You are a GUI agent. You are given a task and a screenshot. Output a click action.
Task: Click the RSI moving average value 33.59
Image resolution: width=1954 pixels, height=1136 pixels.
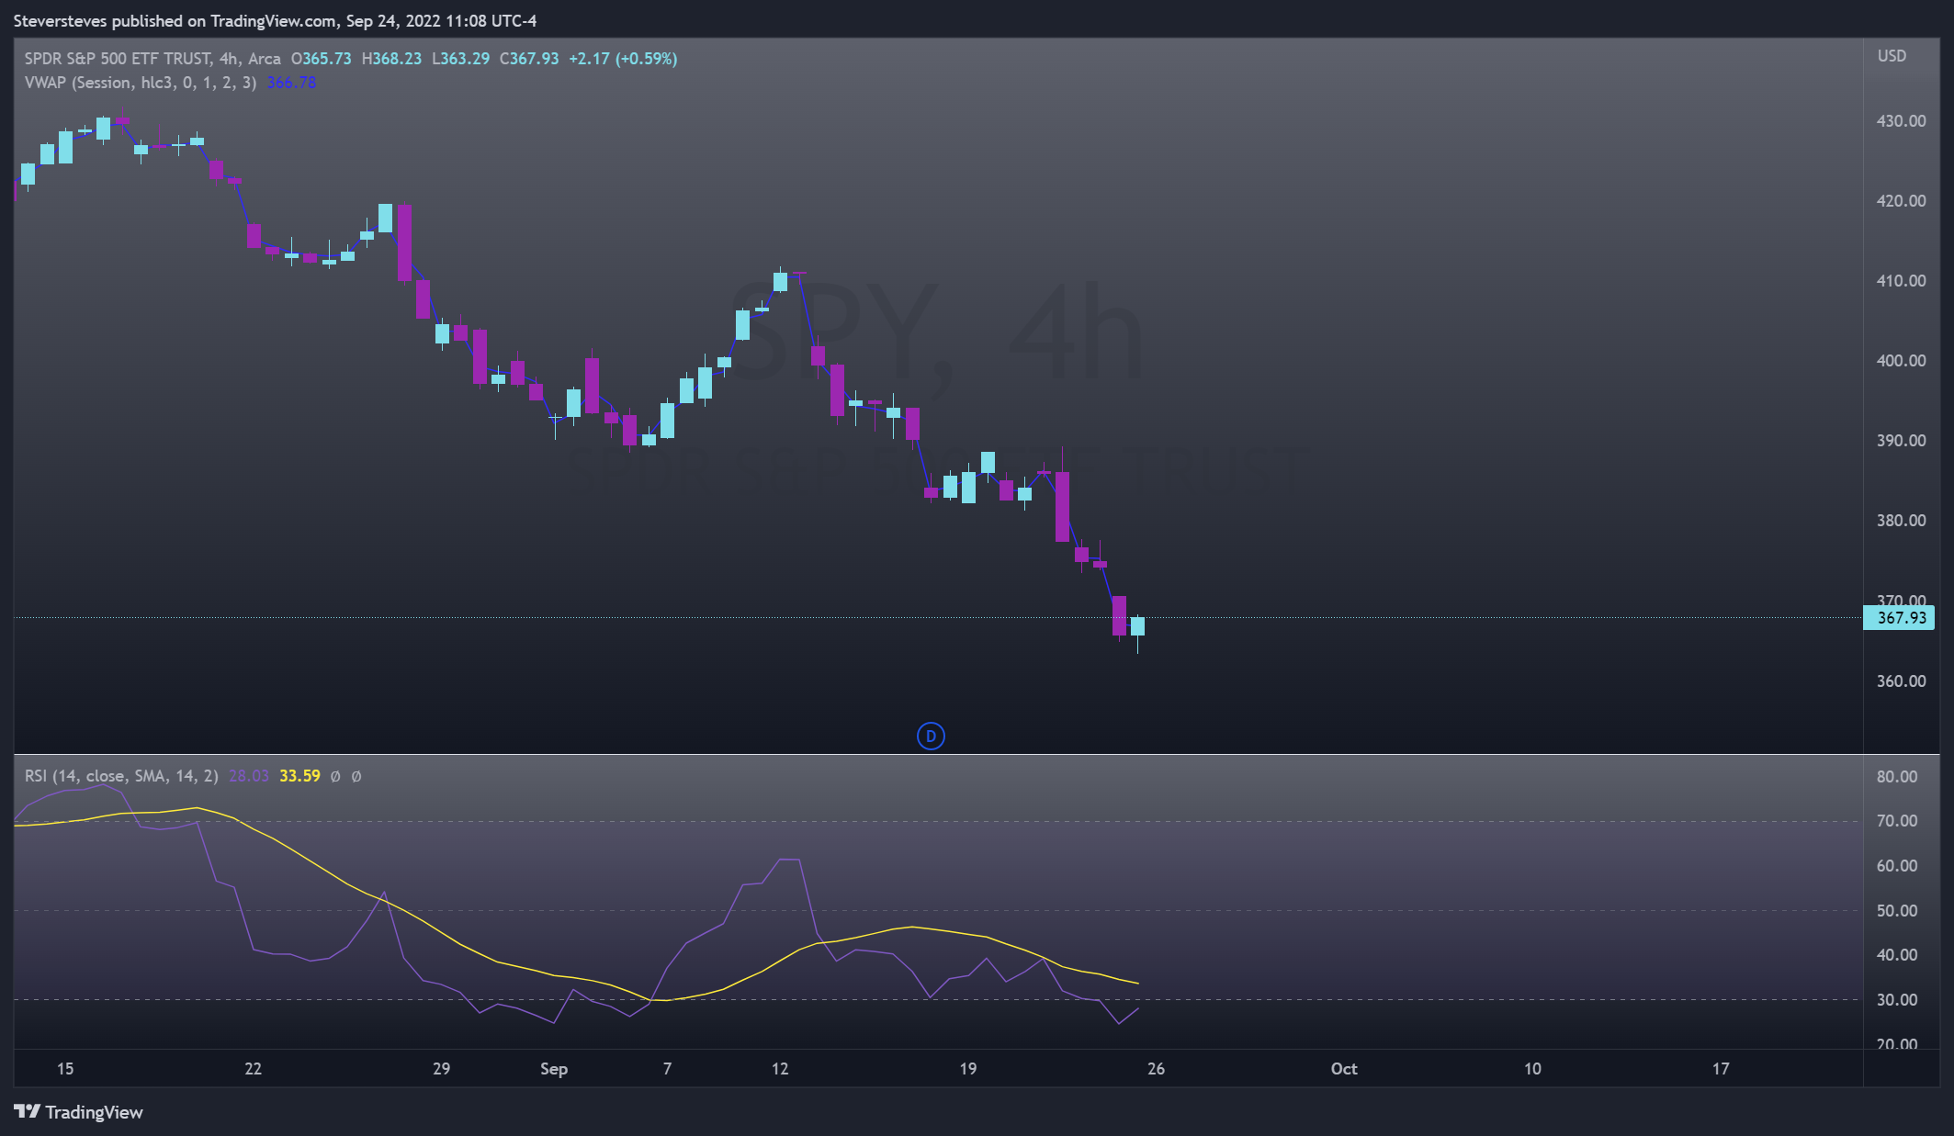pos(299,776)
